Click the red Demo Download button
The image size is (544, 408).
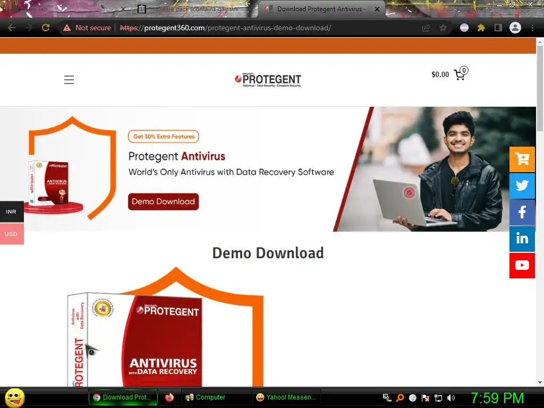[164, 201]
